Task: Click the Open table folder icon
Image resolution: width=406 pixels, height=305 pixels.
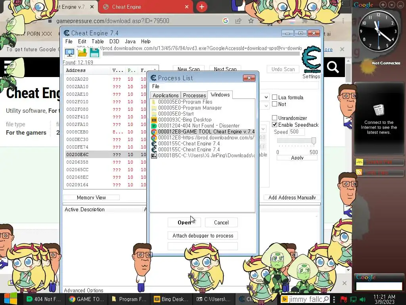Action: 82,53
